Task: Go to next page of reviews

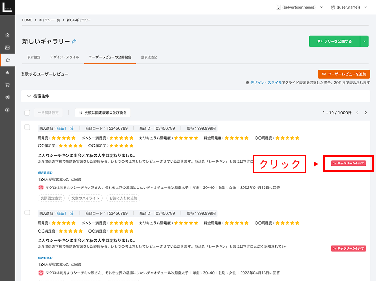Action: [x=366, y=113]
